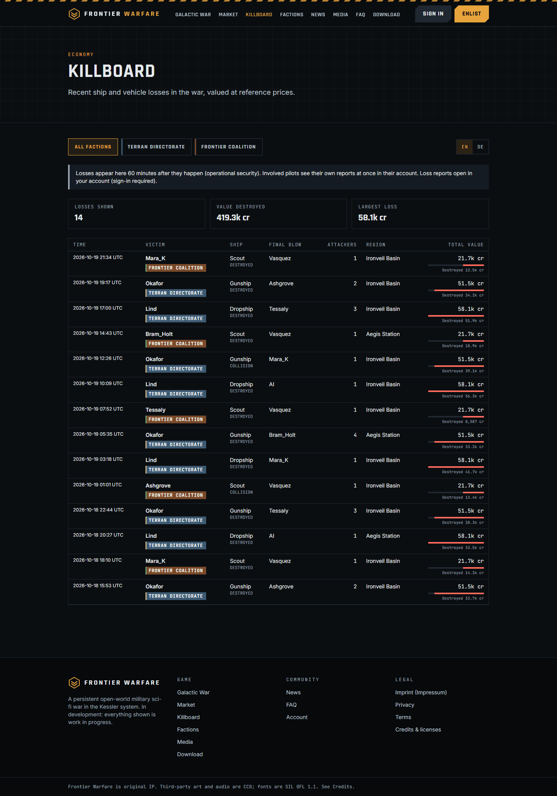
Task: Switch language to EN
Action: tap(465, 147)
